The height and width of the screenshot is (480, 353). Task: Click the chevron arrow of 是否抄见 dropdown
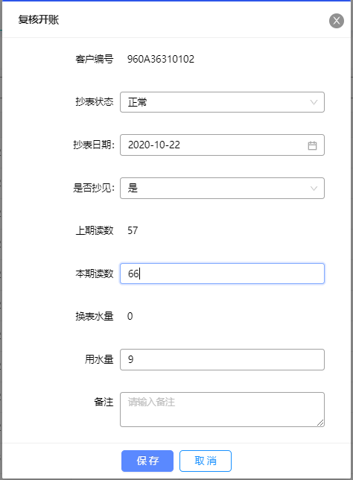(x=314, y=189)
